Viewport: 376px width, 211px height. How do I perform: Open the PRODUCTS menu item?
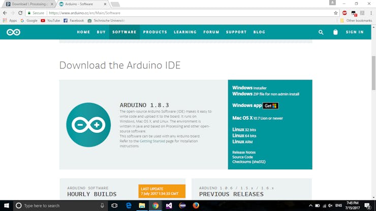coord(155,32)
